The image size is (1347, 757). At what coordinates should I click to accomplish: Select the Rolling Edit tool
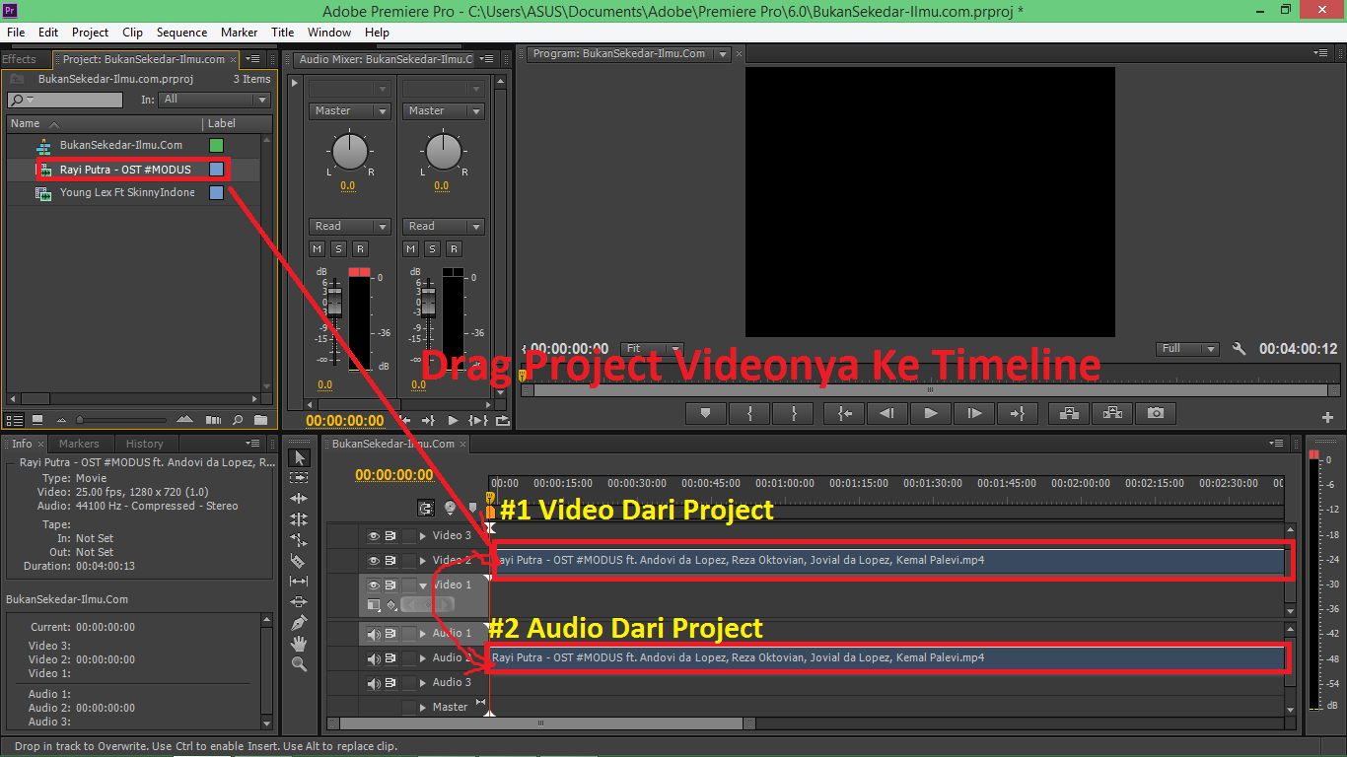coord(299,519)
